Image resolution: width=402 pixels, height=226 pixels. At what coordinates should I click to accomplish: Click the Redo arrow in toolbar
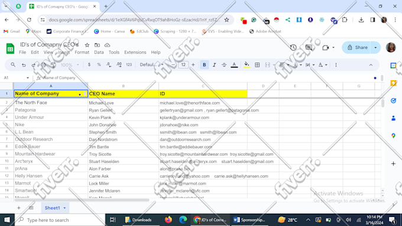[33, 65]
